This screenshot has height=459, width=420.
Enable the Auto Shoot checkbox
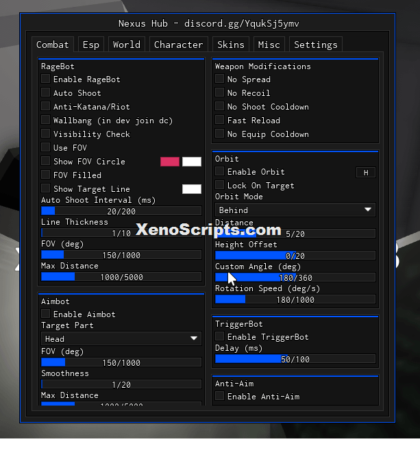(45, 92)
